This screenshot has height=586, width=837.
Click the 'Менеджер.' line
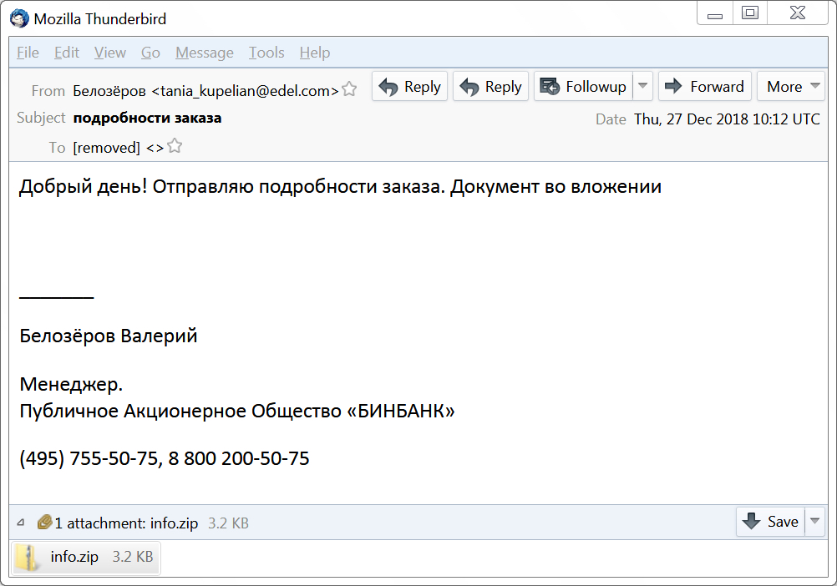pos(71,384)
